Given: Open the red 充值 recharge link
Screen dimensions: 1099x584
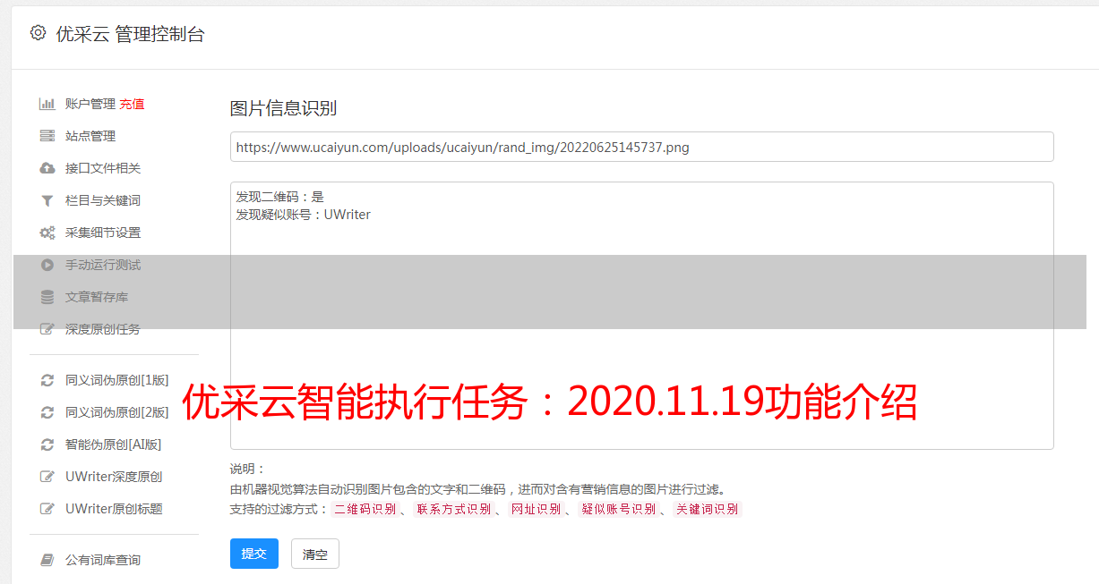Looking at the screenshot, I should (x=132, y=104).
